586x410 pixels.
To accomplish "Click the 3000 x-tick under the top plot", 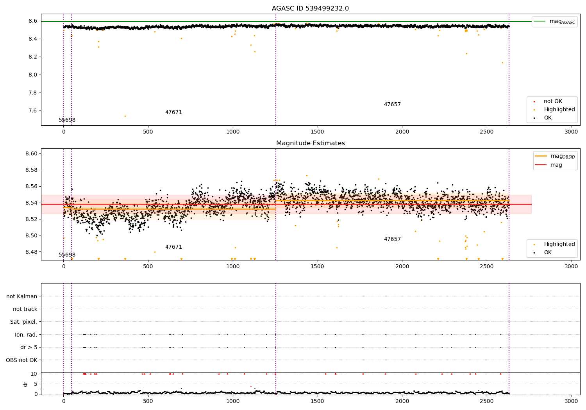I will click(571, 132).
